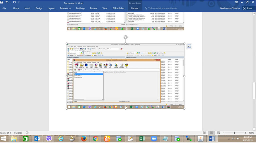Click the Redo/Repeat icon

14,2
